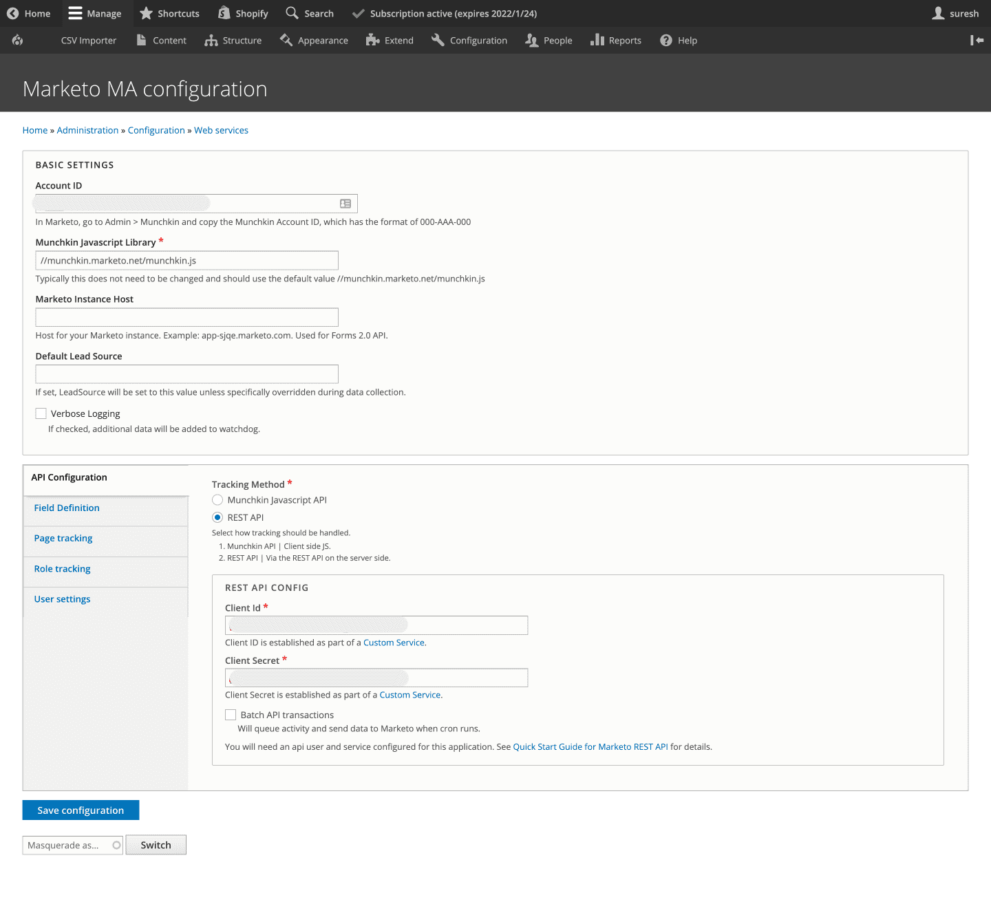Screen dimensions: 991x917
Task: Enable the Verbose Logging checkbox
Action: 41,413
